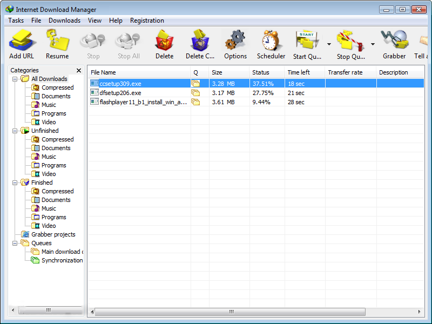Open the View menu
The image size is (432, 324).
pos(95,21)
